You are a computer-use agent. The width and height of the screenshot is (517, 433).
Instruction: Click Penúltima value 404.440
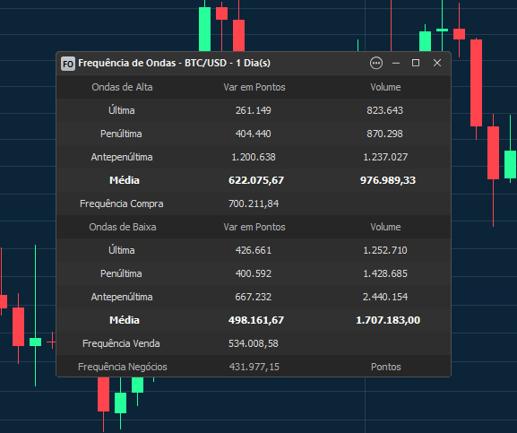(x=254, y=134)
